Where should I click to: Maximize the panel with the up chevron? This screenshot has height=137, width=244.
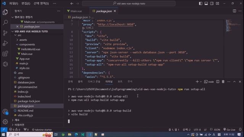click(234, 81)
